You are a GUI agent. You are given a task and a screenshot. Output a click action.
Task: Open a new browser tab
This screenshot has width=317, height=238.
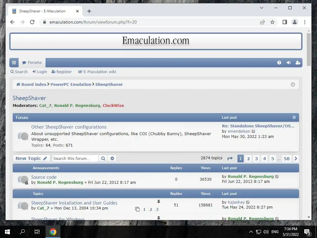pos(89,11)
